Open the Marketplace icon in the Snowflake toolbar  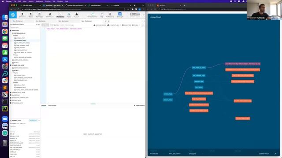coord(39,15)
